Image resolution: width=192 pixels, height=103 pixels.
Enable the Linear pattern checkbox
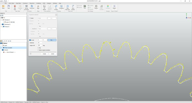pyautogui.click(x=30, y=18)
